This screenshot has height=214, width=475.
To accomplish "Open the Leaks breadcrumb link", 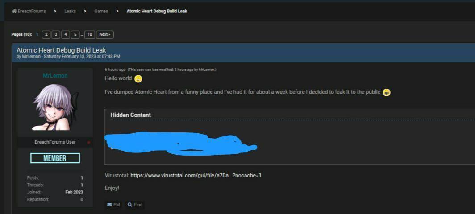I will tap(70, 11).
